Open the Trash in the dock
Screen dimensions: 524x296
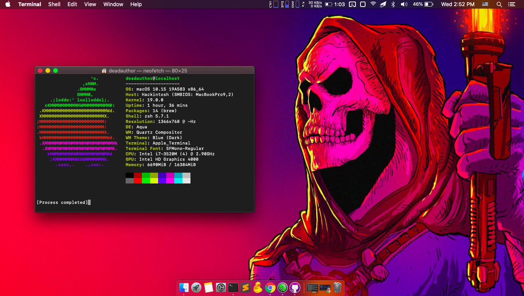click(337, 288)
